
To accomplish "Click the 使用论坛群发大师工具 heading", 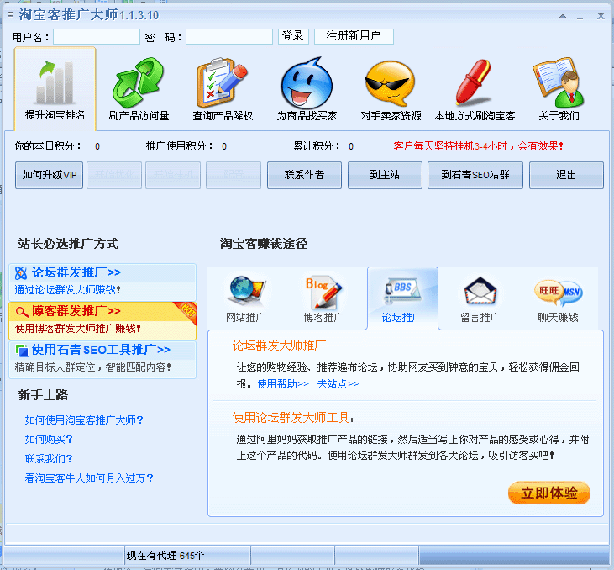I will [293, 418].
